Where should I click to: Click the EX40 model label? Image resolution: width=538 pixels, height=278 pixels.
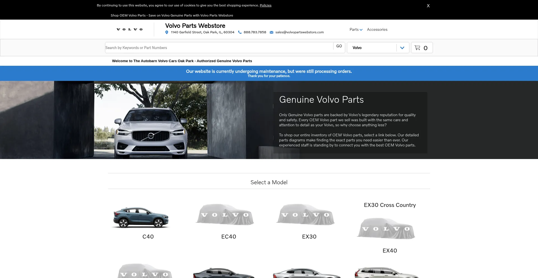390,251
